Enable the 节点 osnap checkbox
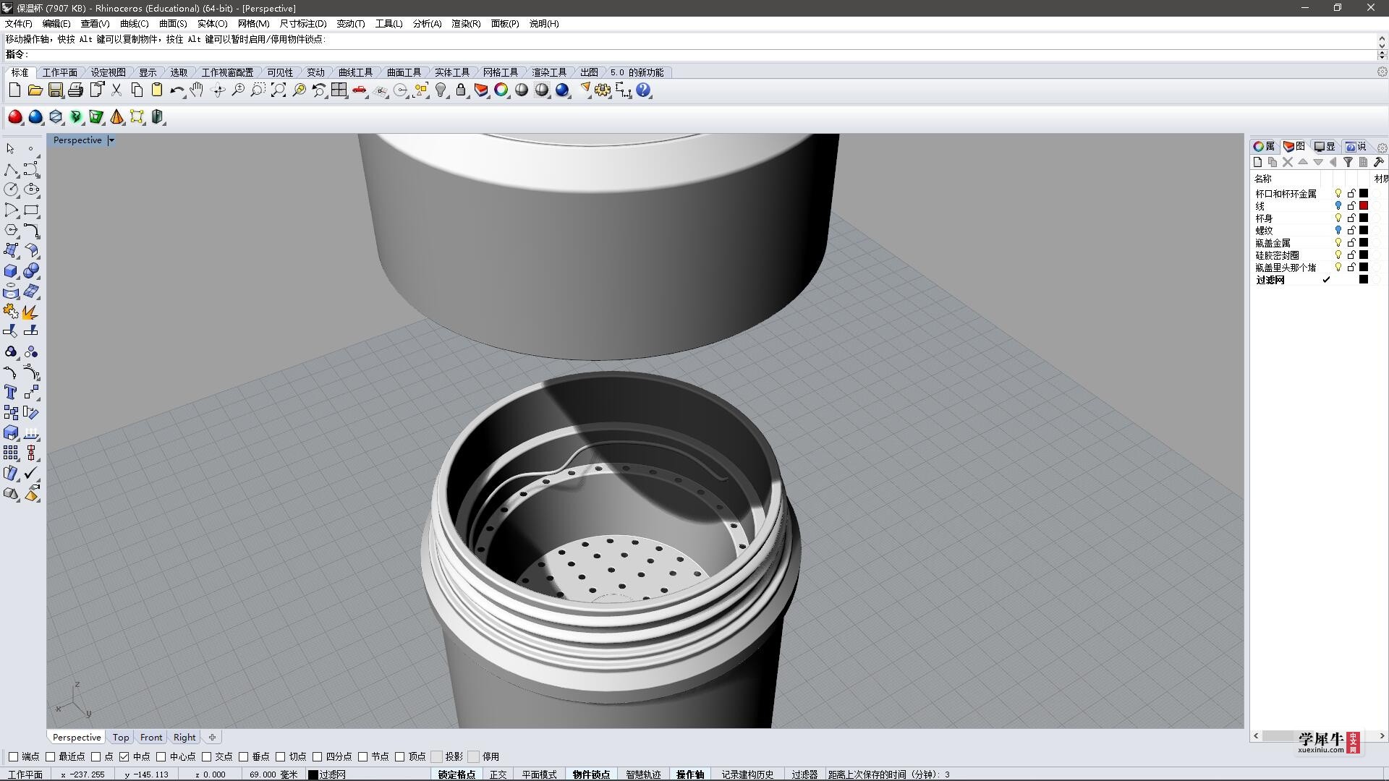The image size is (1389, 781). click(362, 756)
